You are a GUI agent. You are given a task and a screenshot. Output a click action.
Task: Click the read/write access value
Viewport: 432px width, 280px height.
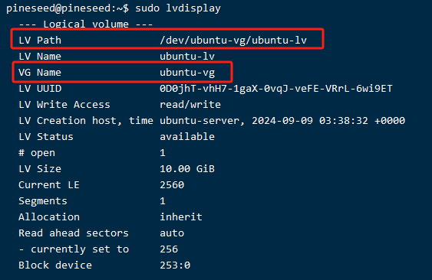coord(190,104)
